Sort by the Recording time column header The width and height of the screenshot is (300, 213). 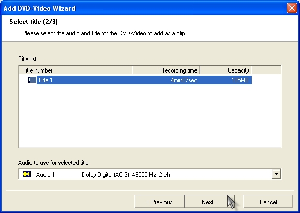coord(166,70)
